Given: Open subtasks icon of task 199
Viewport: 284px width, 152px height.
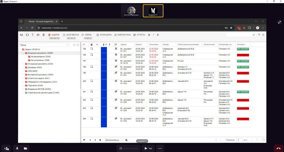Looking at the screenshot, I should pyautogui.click(x=116, y=73).
